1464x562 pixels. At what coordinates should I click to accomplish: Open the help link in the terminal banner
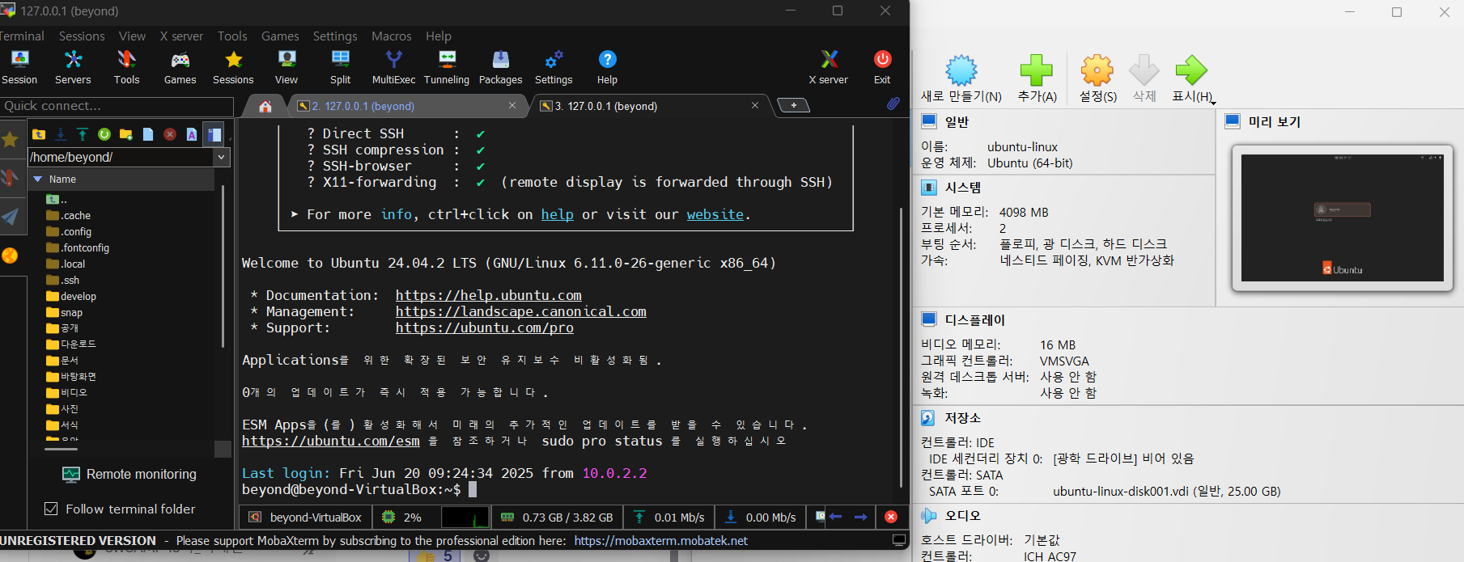558,214
